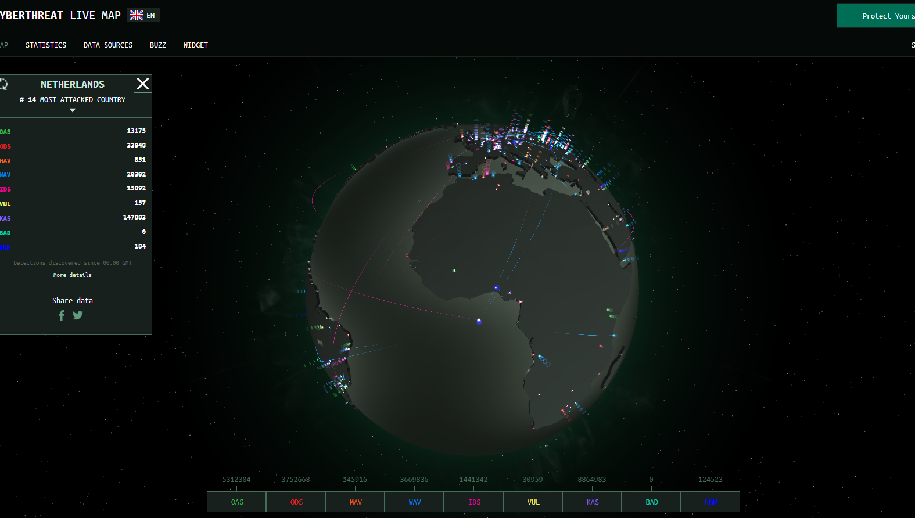Viewport: 915px width, 518px height.
Task: Click the ODS value 33048
Action: pyautogui.click(x=136, y=145)
